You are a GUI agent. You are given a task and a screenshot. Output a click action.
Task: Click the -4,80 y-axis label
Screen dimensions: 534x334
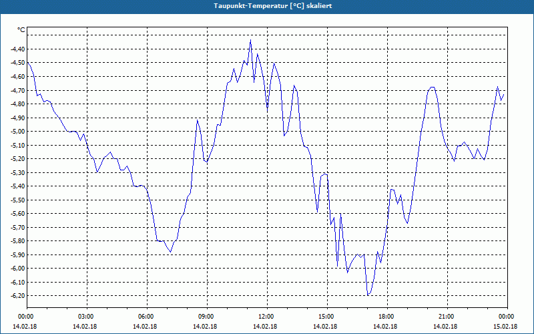pos(18,104)
